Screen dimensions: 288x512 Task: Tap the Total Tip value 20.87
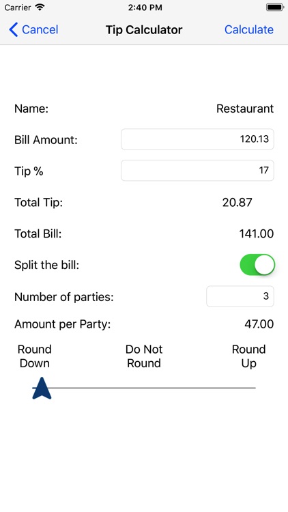[237, 203]
